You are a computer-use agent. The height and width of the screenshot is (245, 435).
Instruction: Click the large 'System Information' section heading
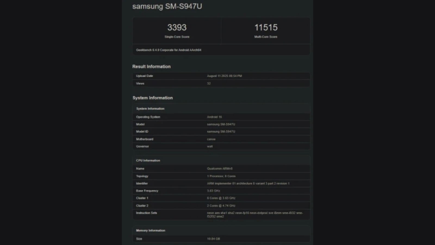153,98
